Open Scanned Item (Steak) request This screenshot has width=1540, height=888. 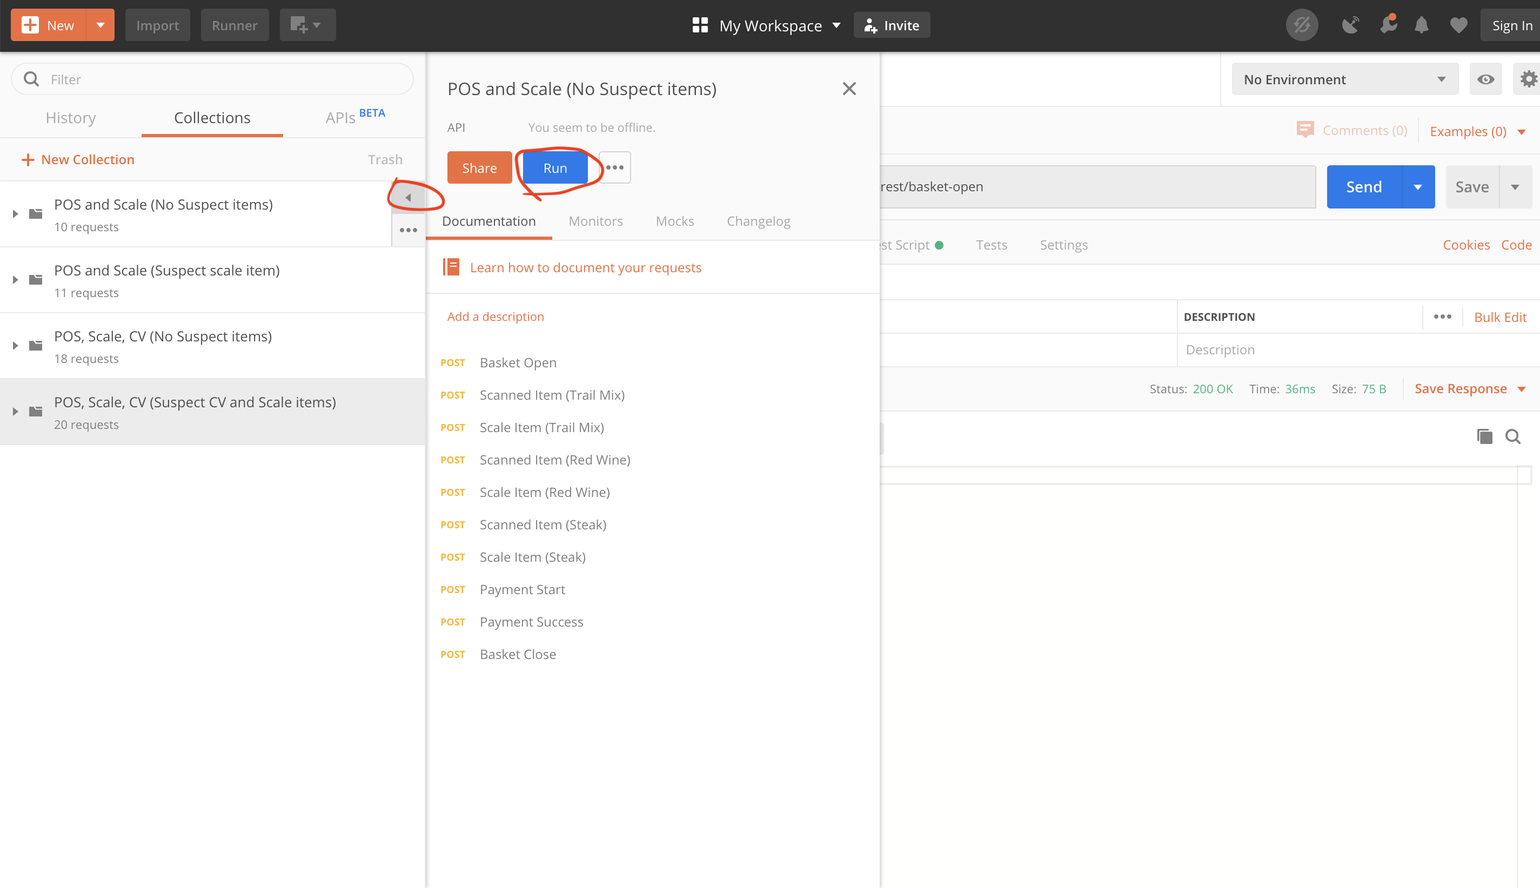pyautogui.click(x=543, y=524)
